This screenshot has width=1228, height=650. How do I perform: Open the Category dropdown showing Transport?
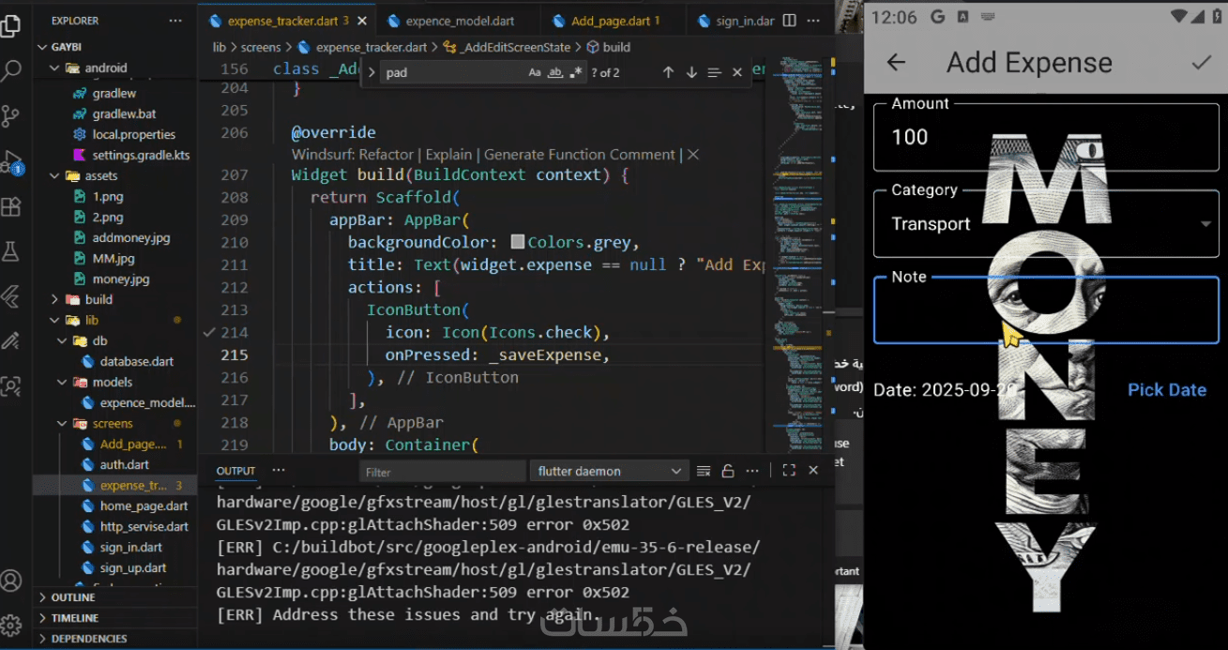pos(1046,223)
